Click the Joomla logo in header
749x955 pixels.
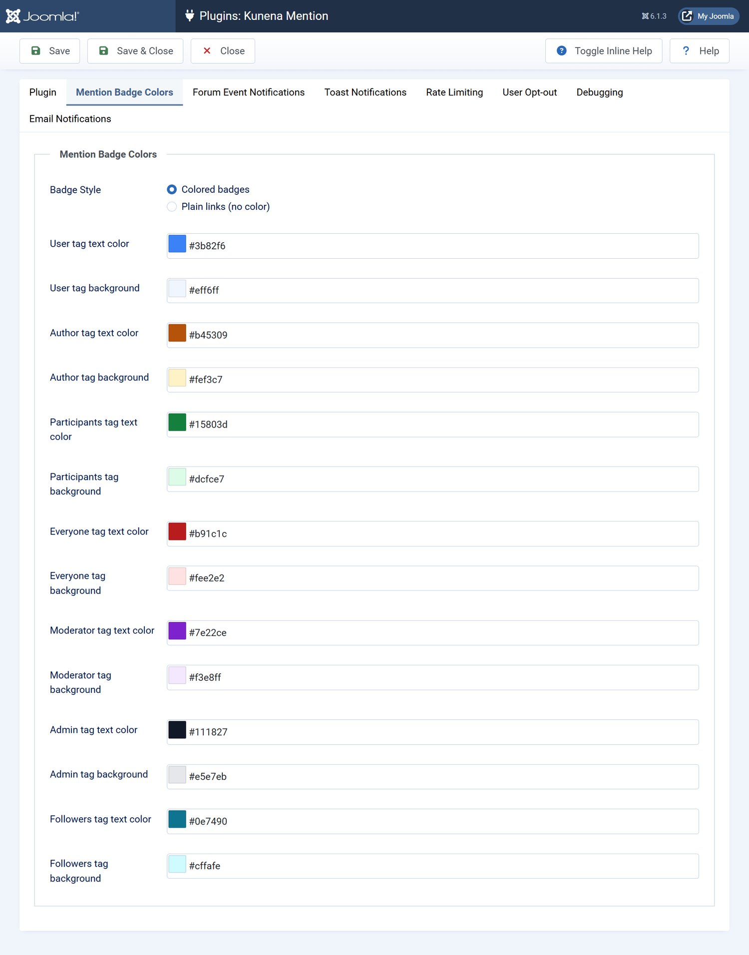pos(42,16)
